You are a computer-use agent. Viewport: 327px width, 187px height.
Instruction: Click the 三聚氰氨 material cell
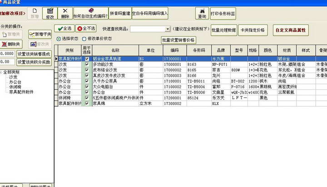(x=287, y=92)
